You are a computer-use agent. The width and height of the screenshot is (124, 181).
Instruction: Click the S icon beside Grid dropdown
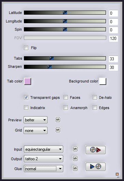(58, 130)
